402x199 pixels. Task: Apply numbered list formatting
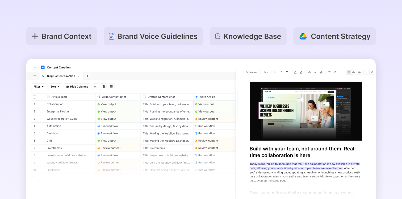coord(335,72)
